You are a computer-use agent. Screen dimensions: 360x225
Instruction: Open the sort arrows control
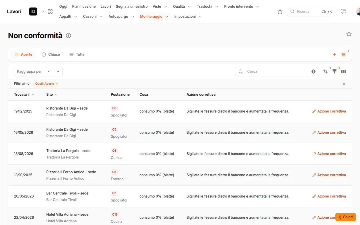tap(325, 71)
